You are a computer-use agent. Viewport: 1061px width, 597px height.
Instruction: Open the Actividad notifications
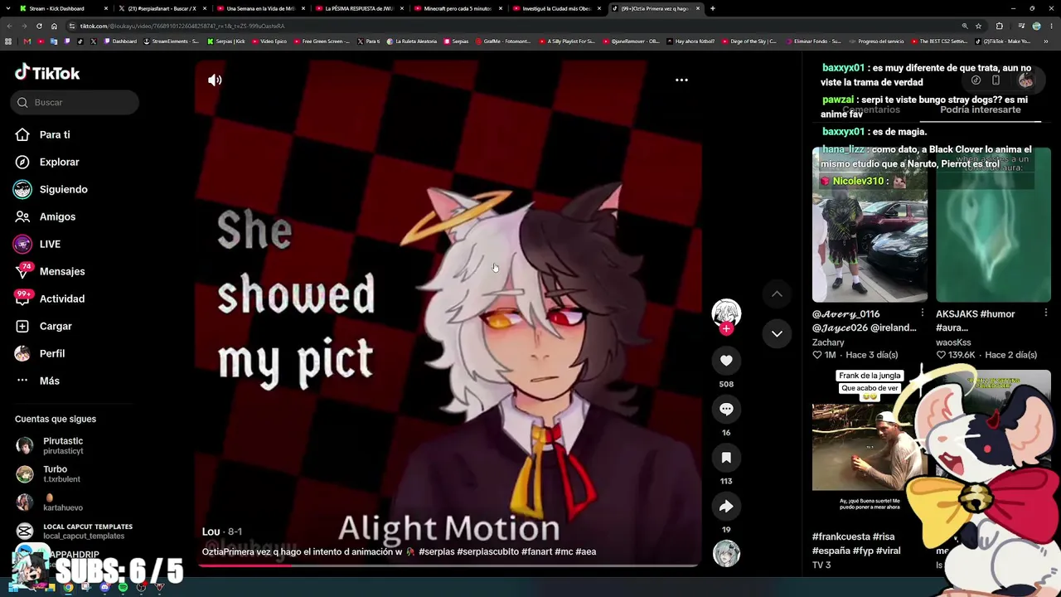coord(62,298)
